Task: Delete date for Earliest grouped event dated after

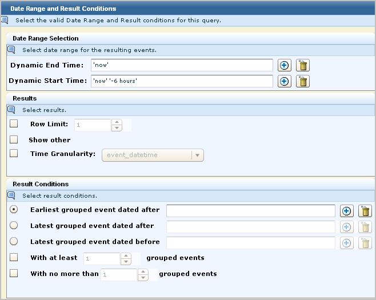Action: pos(365,211)
